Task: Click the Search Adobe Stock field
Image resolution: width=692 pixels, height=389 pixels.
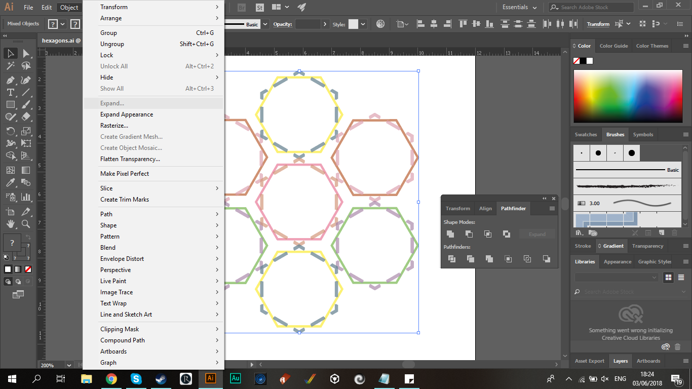Action: [x=592, y=7]
